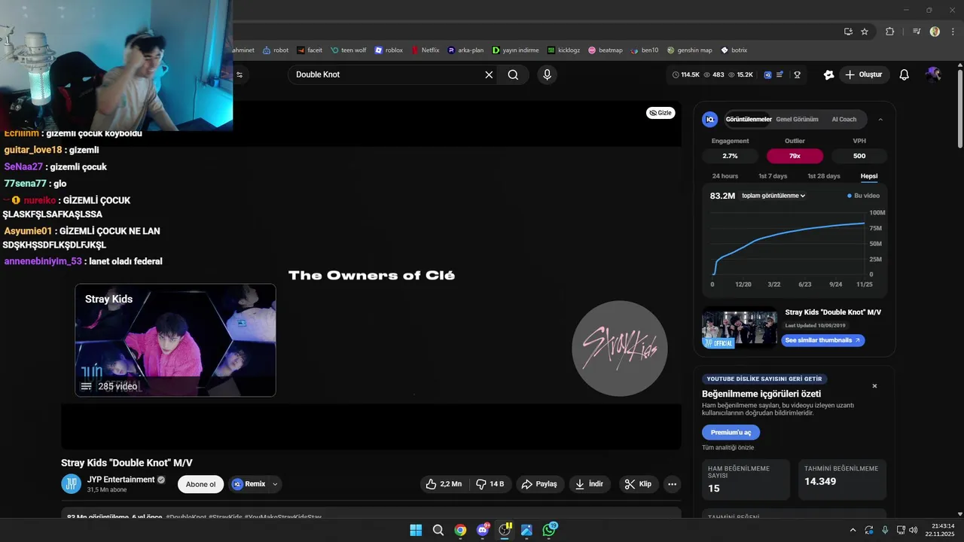Image resolution: width=964 pixels, height=542 pixels.
Task: Click the vidIQ playlist-list icon in header
Action: pos(780,75)
